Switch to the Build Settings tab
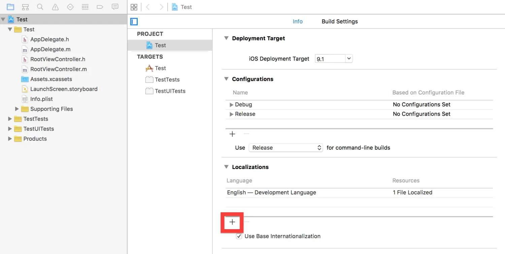Screen dimensions: 505x254 click(340, 22)
